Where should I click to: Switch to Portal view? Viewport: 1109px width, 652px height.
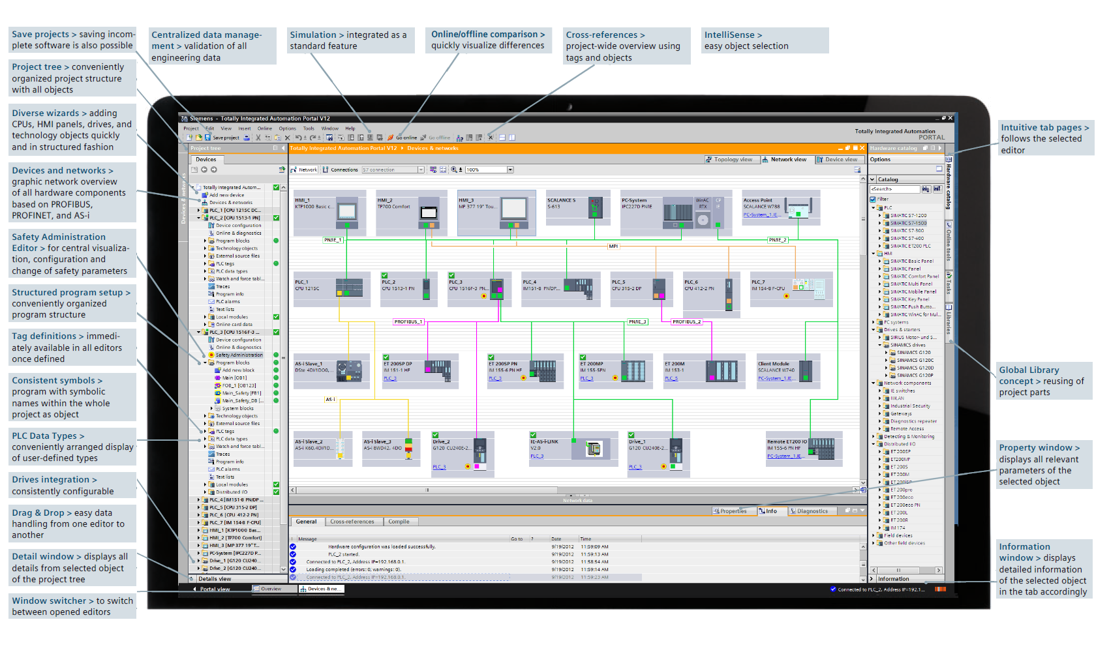coord(212,589)
